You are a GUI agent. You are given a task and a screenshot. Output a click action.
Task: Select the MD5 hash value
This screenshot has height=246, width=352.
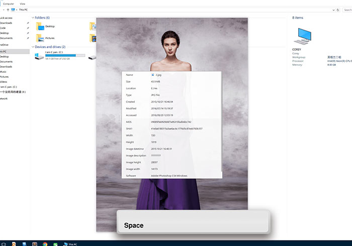pos(171,122)
